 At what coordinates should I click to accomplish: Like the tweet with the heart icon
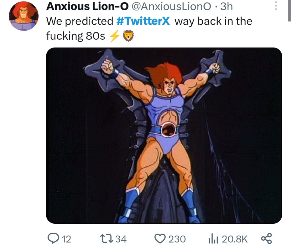click(160, 239)
